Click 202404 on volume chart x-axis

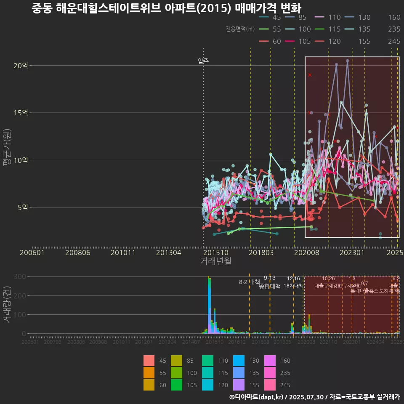pyautogui.click(x=375, y=342)
